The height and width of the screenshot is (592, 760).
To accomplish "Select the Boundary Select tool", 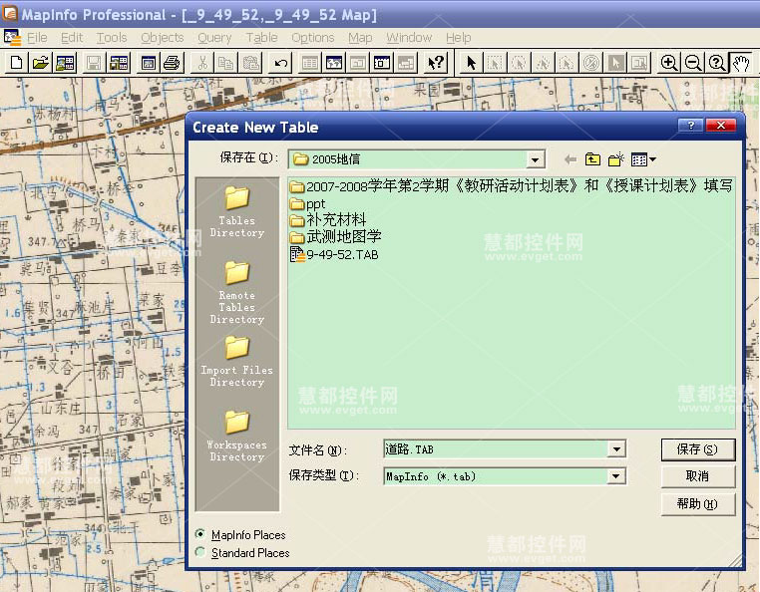I will [x=567, y=63].
